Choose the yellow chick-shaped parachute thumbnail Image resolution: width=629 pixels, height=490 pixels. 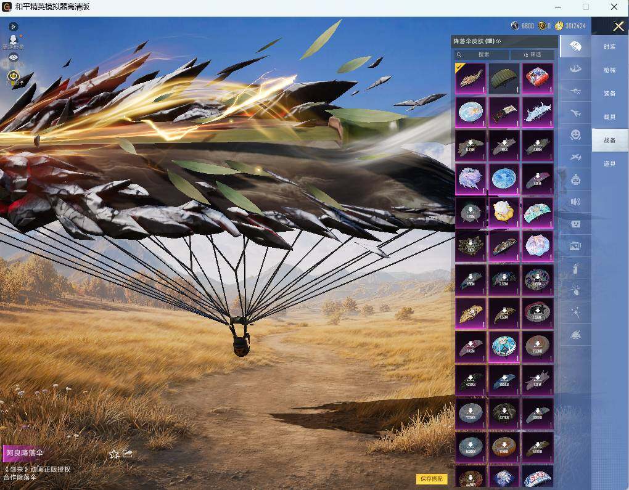504,212
